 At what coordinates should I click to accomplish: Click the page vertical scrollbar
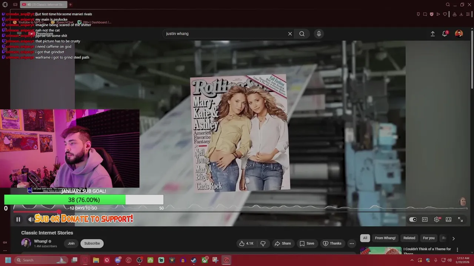472,59
